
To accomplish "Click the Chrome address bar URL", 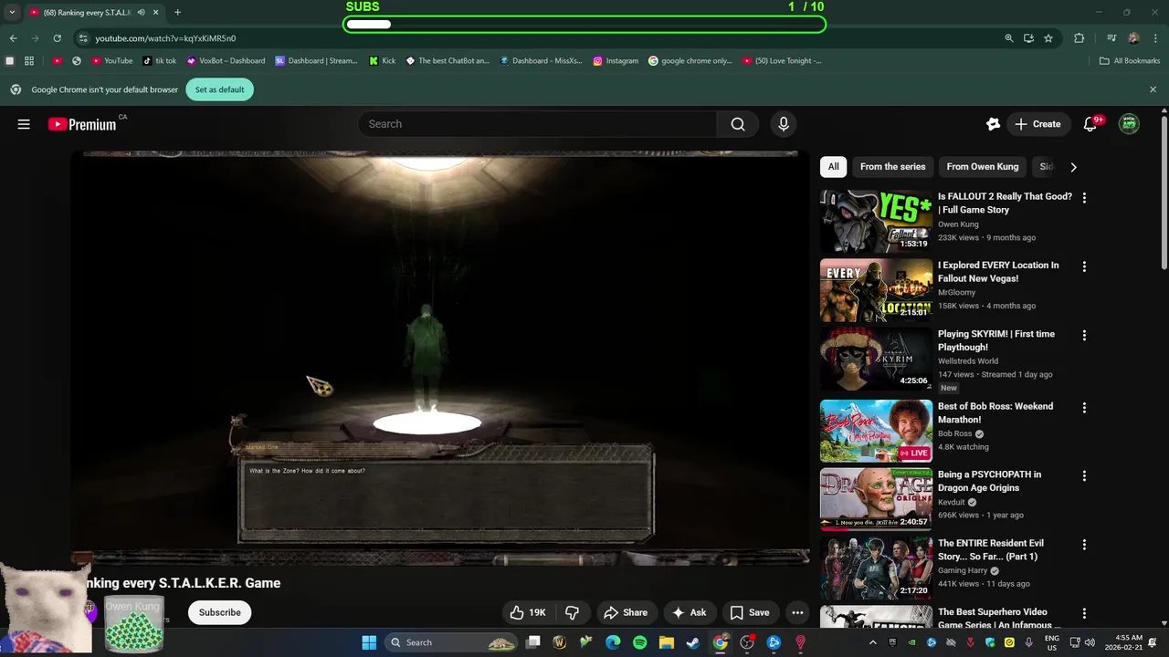I will coord(165,38).
